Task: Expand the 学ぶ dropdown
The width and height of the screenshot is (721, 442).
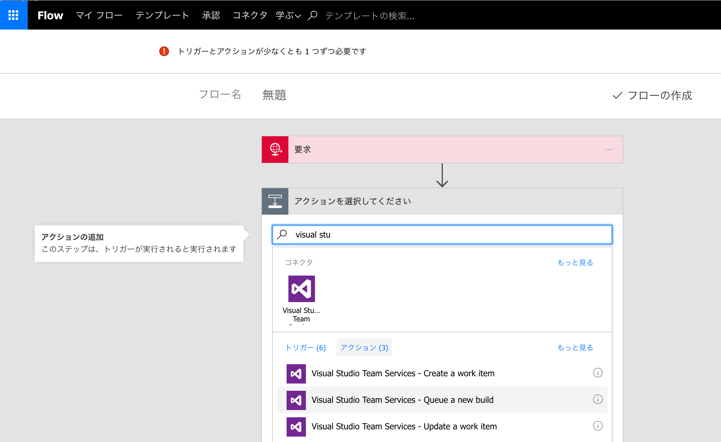Action: point(288,15)
